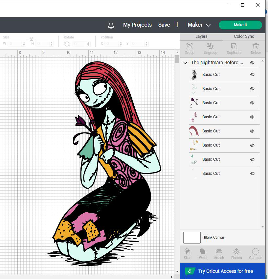Select the black outline layer thumbnail
This screenshot has height=279, width=268.
(x=194, y=75)
